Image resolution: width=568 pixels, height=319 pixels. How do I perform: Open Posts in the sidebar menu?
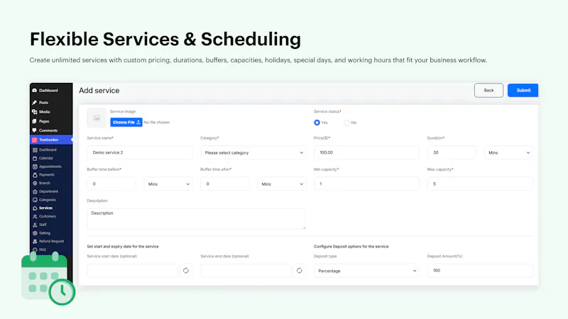click(x=43, y=103)
